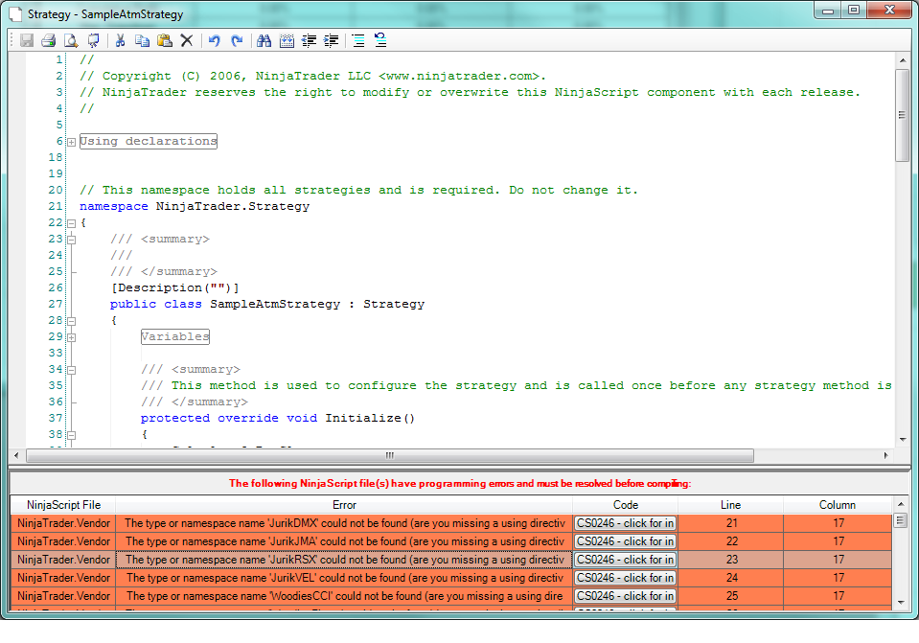Click the Column column header
The image size is (919, 643).
838,505
